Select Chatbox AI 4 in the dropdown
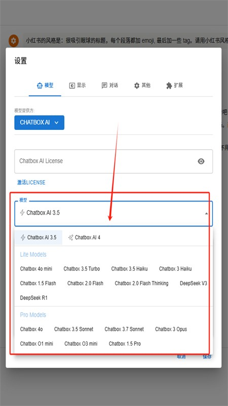 [x=84, y=238]
